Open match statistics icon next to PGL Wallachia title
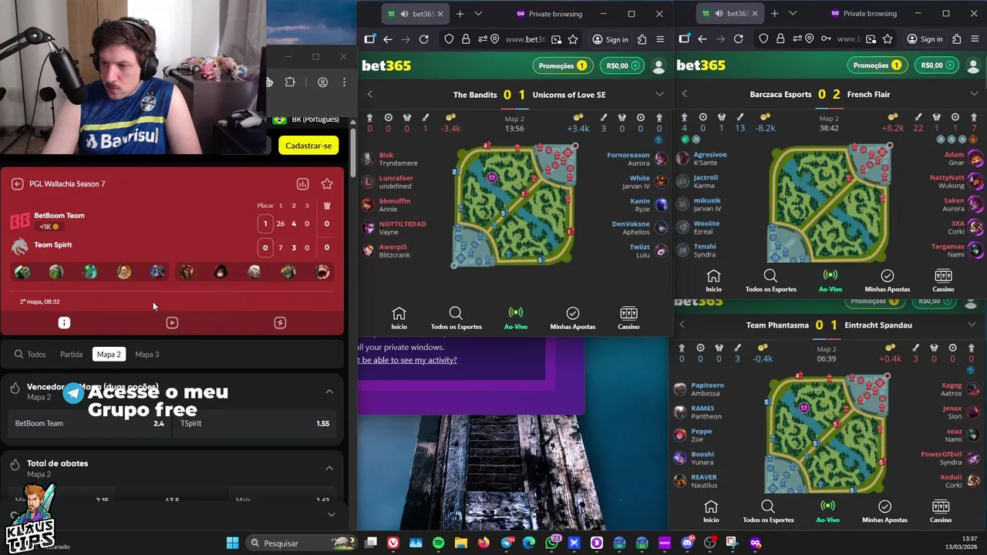 (x=302, y=184)
